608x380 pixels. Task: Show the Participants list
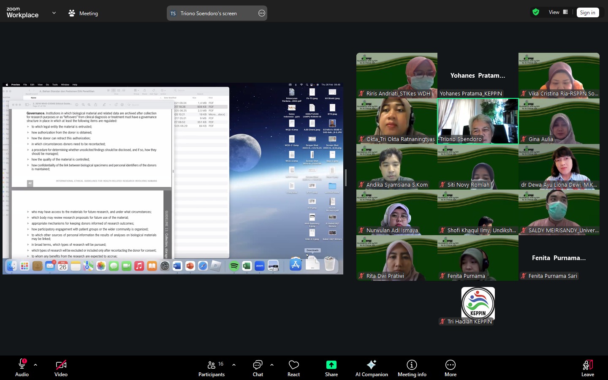point(212,367)
